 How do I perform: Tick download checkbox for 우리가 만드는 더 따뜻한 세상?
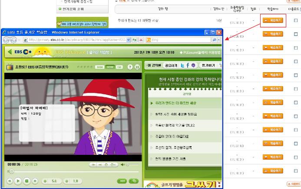click(296, 20)
